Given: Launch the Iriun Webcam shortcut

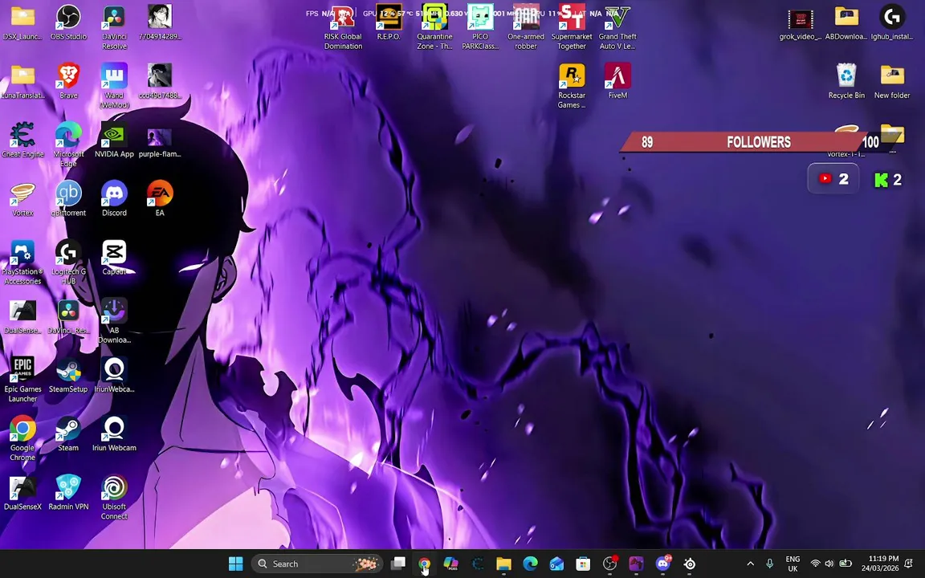Looking at the screenshot, I should pos(114,434).
